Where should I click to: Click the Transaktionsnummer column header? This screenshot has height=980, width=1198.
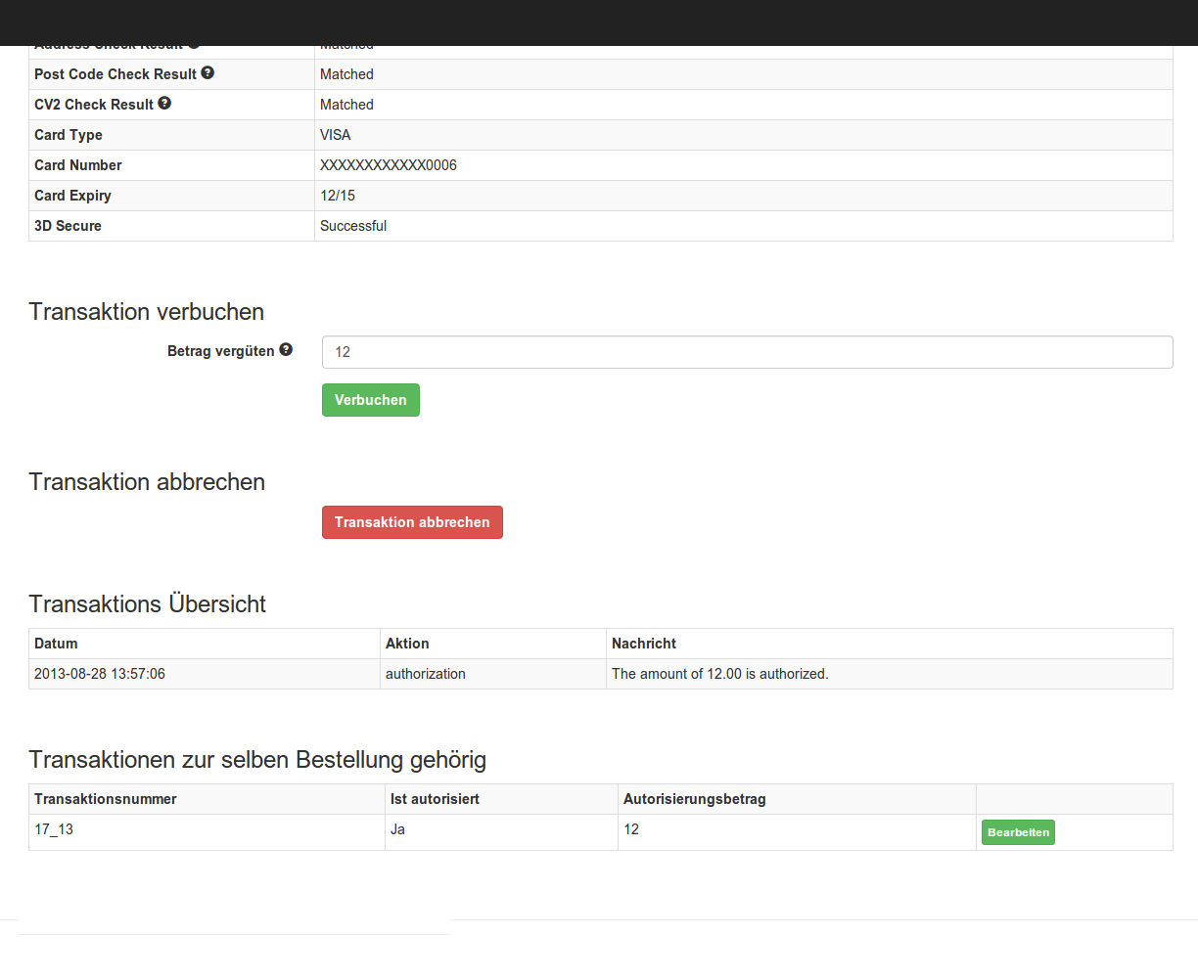click(106, 799)
